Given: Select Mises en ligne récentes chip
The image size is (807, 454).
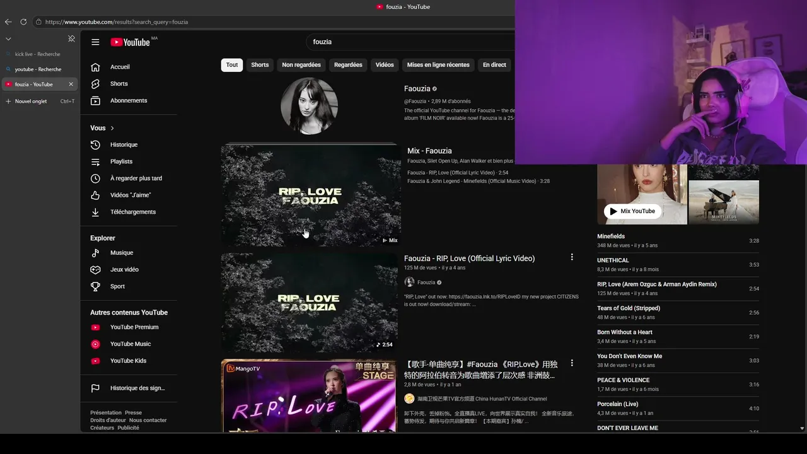Looking at the screenshot, I should pos(438,65).
